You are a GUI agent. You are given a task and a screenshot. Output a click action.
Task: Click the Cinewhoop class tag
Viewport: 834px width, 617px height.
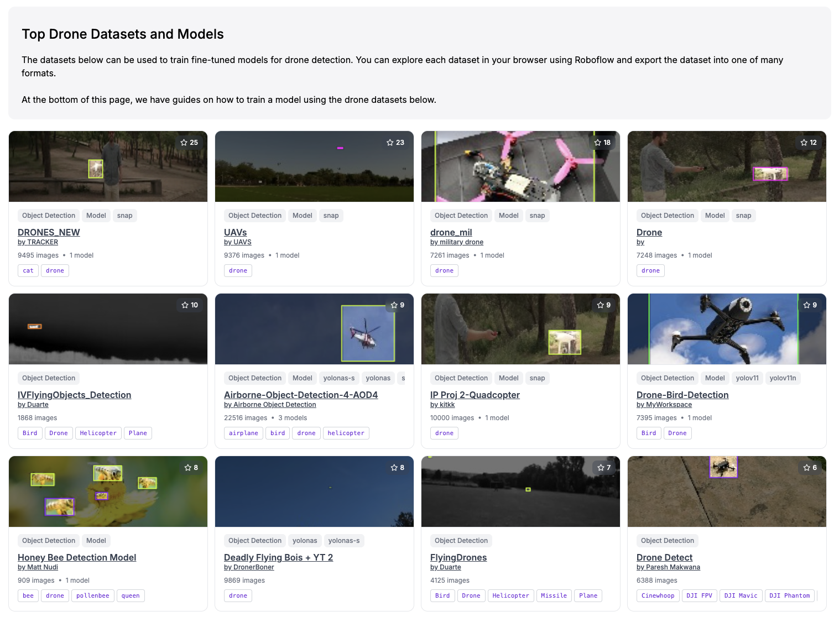tap(658, 596)
